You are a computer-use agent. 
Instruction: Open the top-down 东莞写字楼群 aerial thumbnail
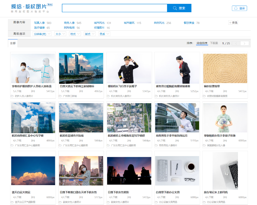[129, 118]
